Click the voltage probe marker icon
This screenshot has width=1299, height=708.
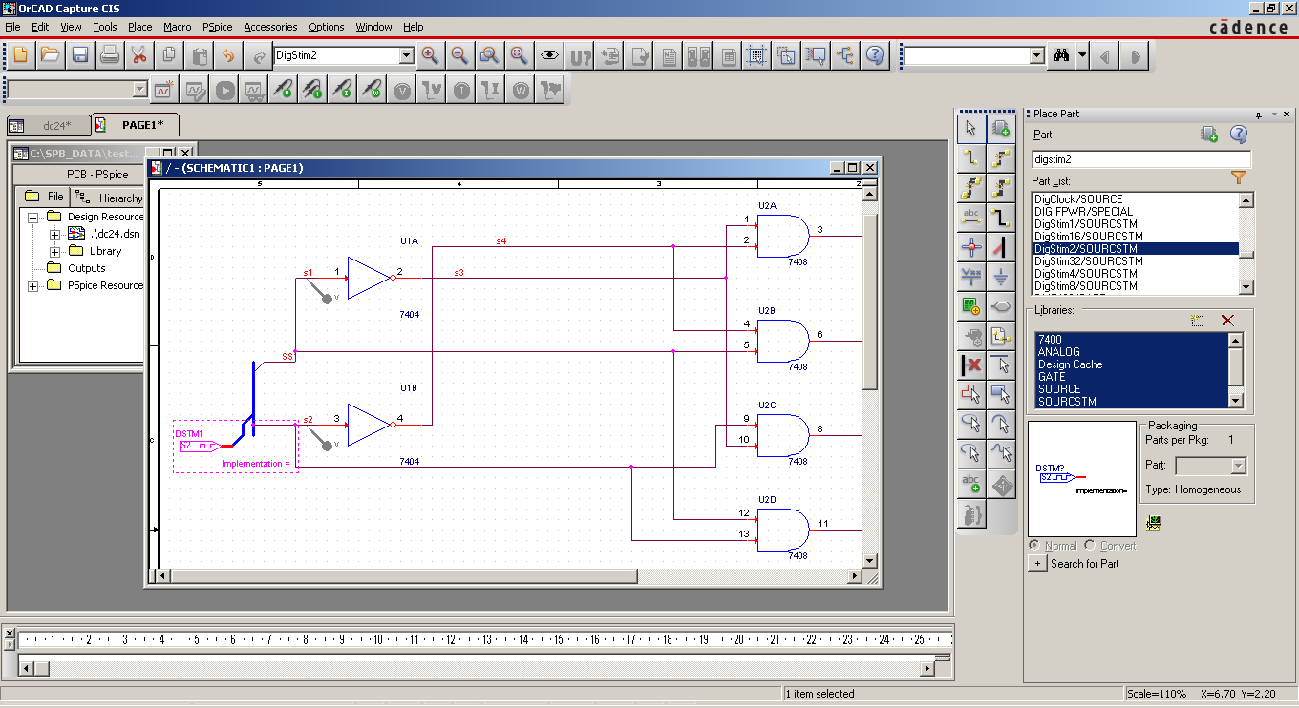(283, 90)
